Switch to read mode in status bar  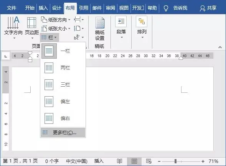click(119, 161)
